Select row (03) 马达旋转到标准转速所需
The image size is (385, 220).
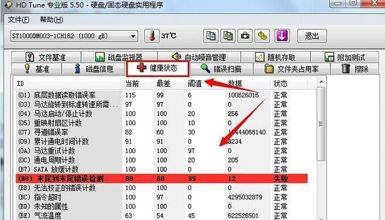point(162,104)
